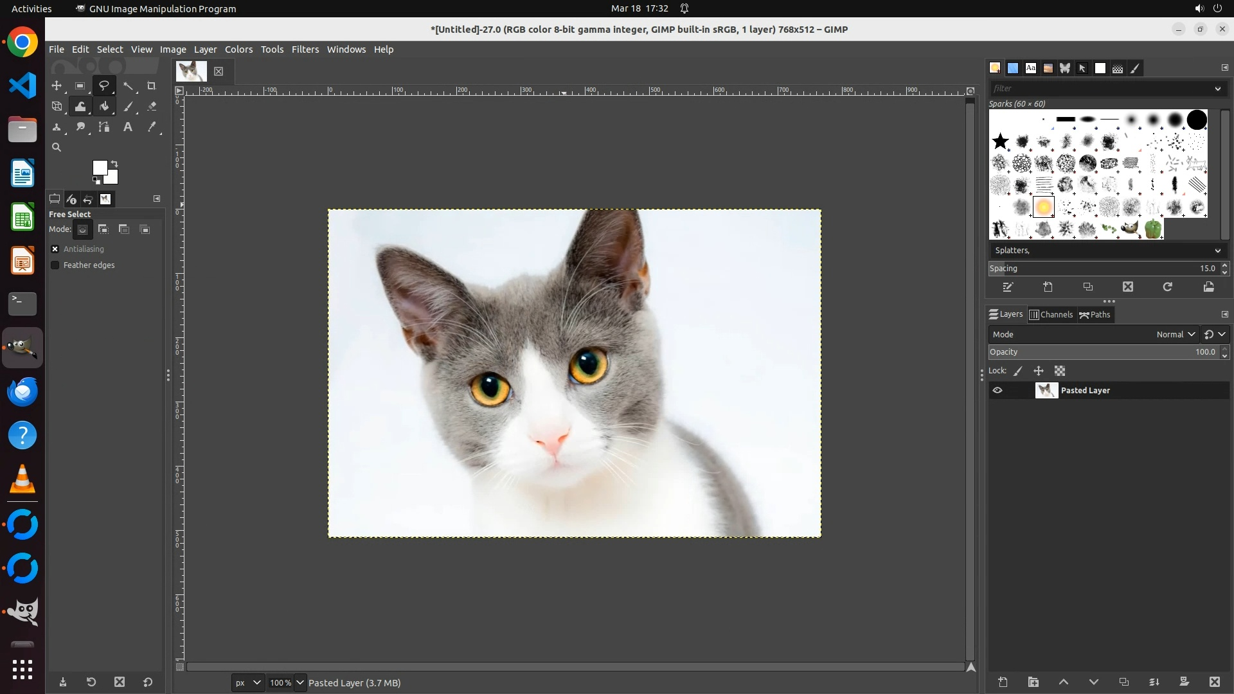Select the Paths tool

104,127
